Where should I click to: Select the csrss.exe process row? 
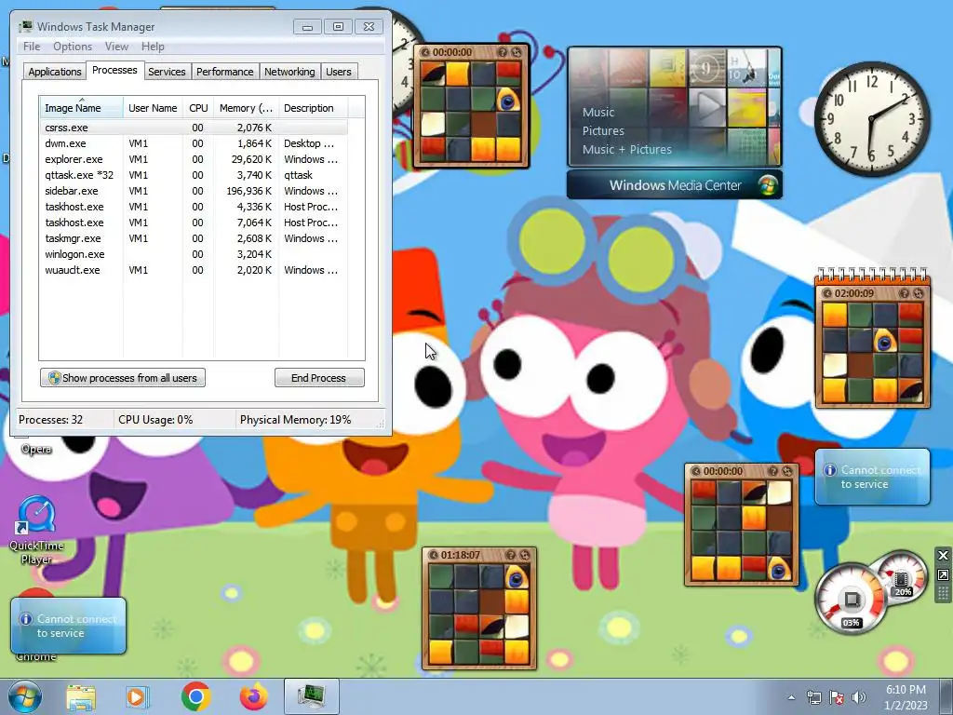(194, 128)
